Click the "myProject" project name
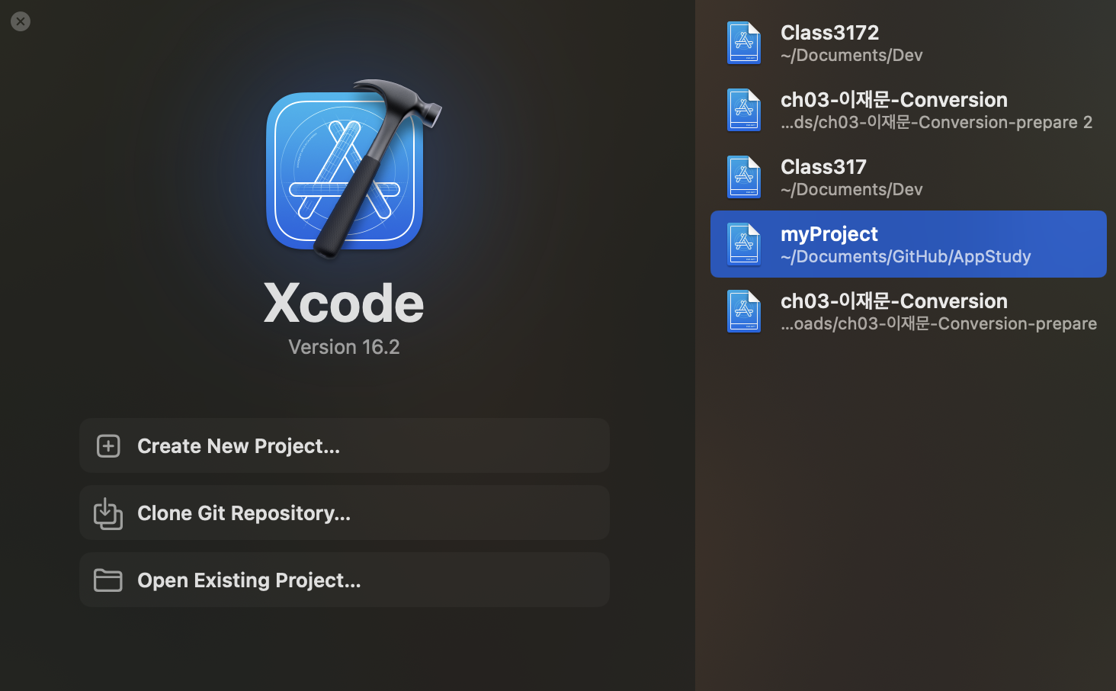This screenshot has height=691, width=1116. click(x=829, y=234)
